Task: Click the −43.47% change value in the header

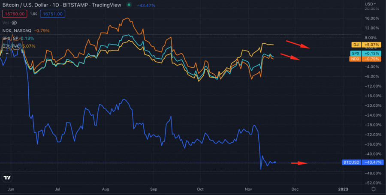Action: click(x=146, y=6)
